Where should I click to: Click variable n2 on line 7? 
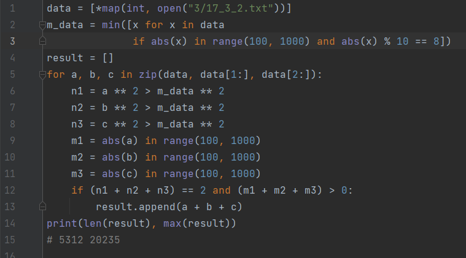click(77, 108)
